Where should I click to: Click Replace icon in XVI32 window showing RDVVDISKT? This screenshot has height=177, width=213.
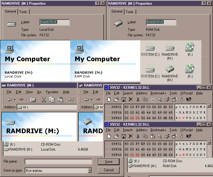coord(167,100)
